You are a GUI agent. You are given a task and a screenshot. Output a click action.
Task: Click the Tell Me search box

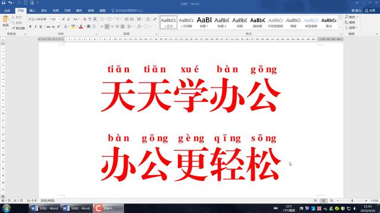tap(128, 11)
